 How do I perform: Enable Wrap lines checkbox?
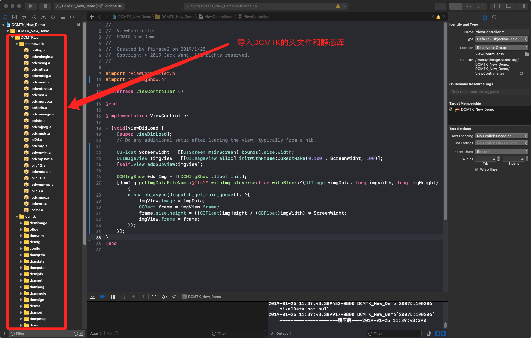(477, 169)
